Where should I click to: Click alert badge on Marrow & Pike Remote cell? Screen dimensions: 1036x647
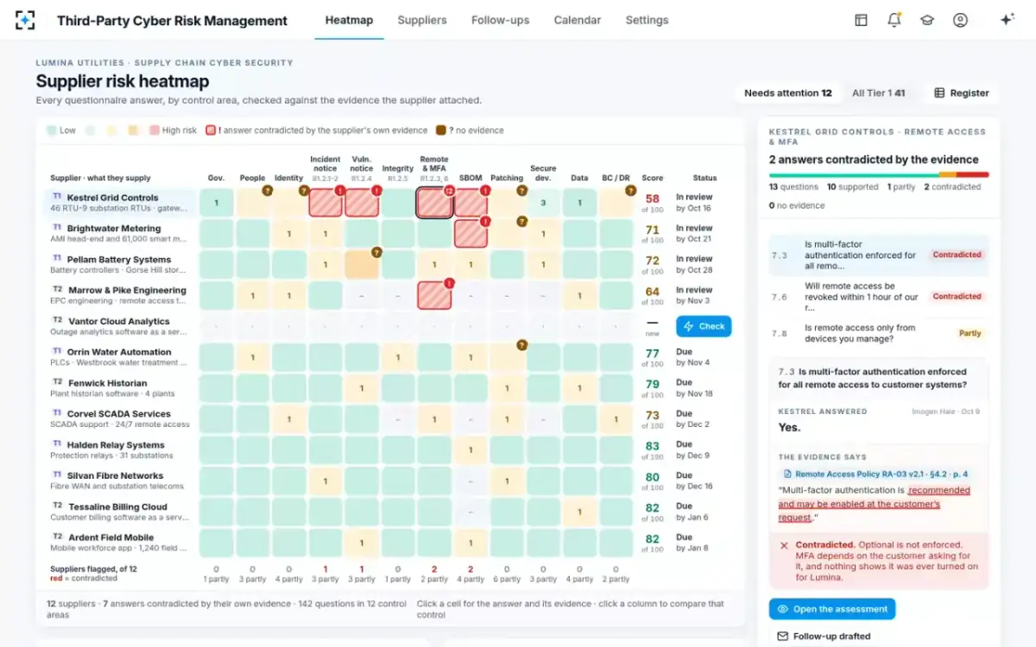tap(448, 283)
